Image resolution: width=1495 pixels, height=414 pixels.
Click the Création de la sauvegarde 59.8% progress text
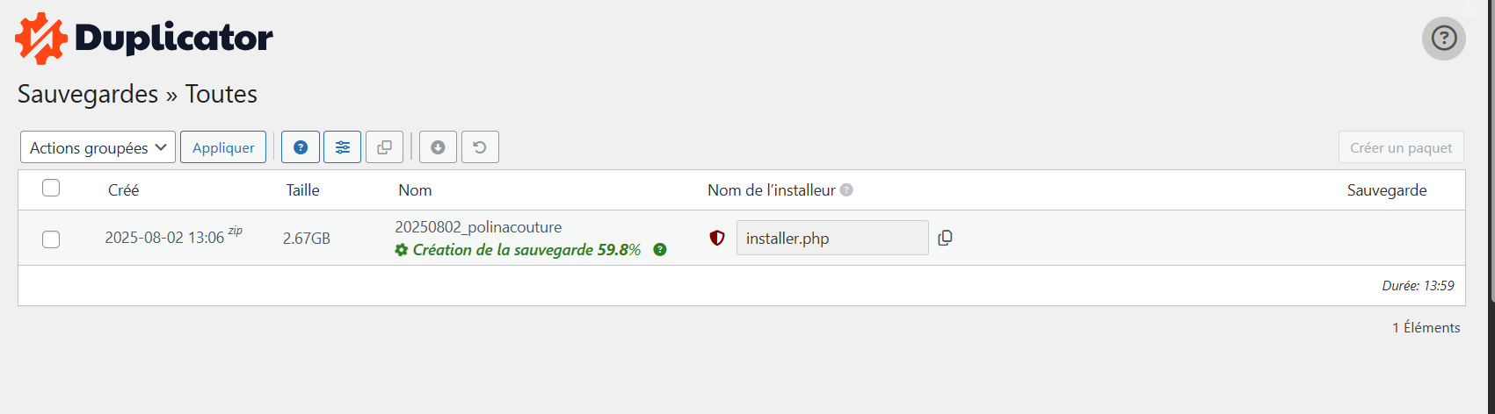pyautogui.click(x=526, y=250)
